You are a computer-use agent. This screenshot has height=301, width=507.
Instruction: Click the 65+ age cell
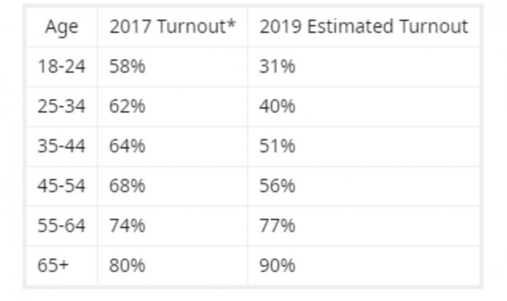[x=52, y=265]
